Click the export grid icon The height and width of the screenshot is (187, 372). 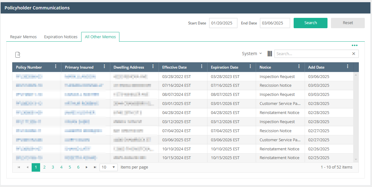point(18,55)
